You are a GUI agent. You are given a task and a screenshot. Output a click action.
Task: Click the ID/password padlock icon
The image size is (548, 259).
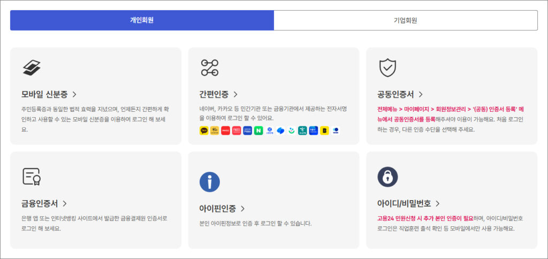[387, 177]
